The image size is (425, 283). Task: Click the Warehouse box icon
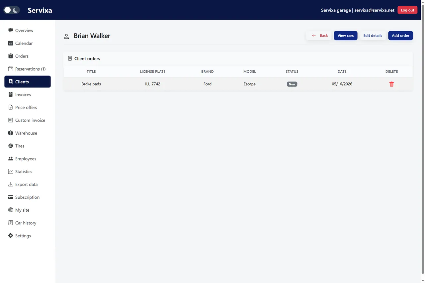click(x=11, y=133)
